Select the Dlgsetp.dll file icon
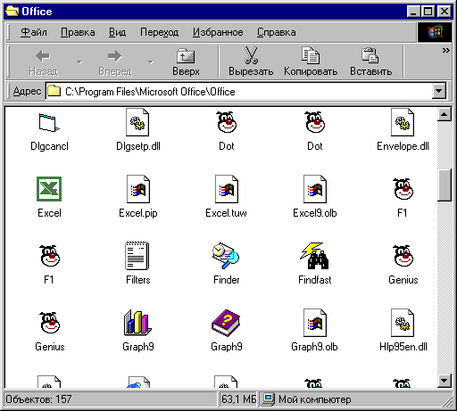 tap(137, 122)
